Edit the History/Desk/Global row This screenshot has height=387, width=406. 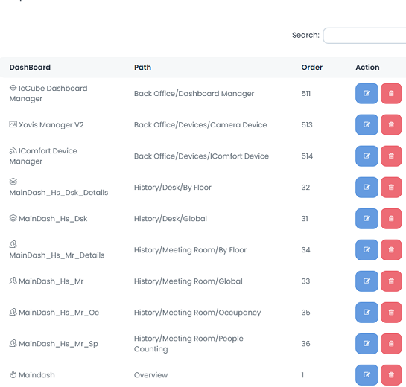(x=367, y=219)
